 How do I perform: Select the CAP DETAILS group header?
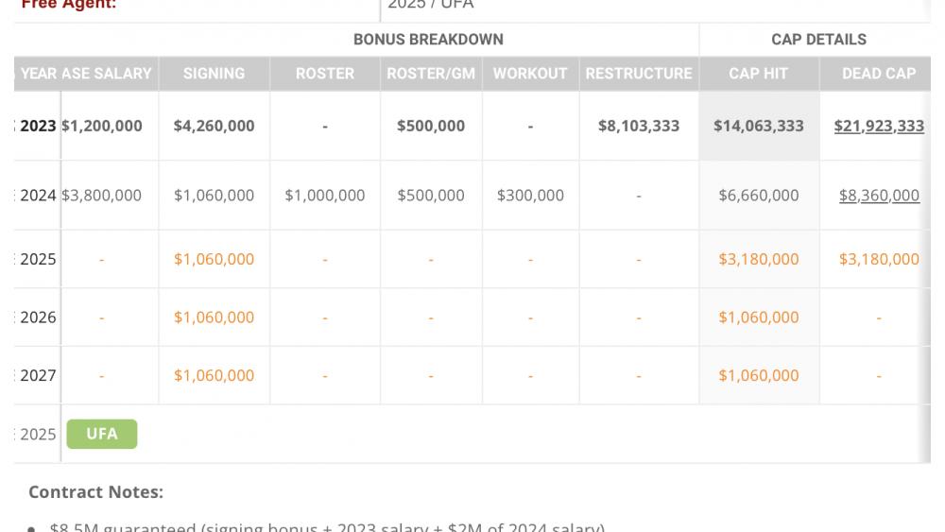click(x=818, y=40)
